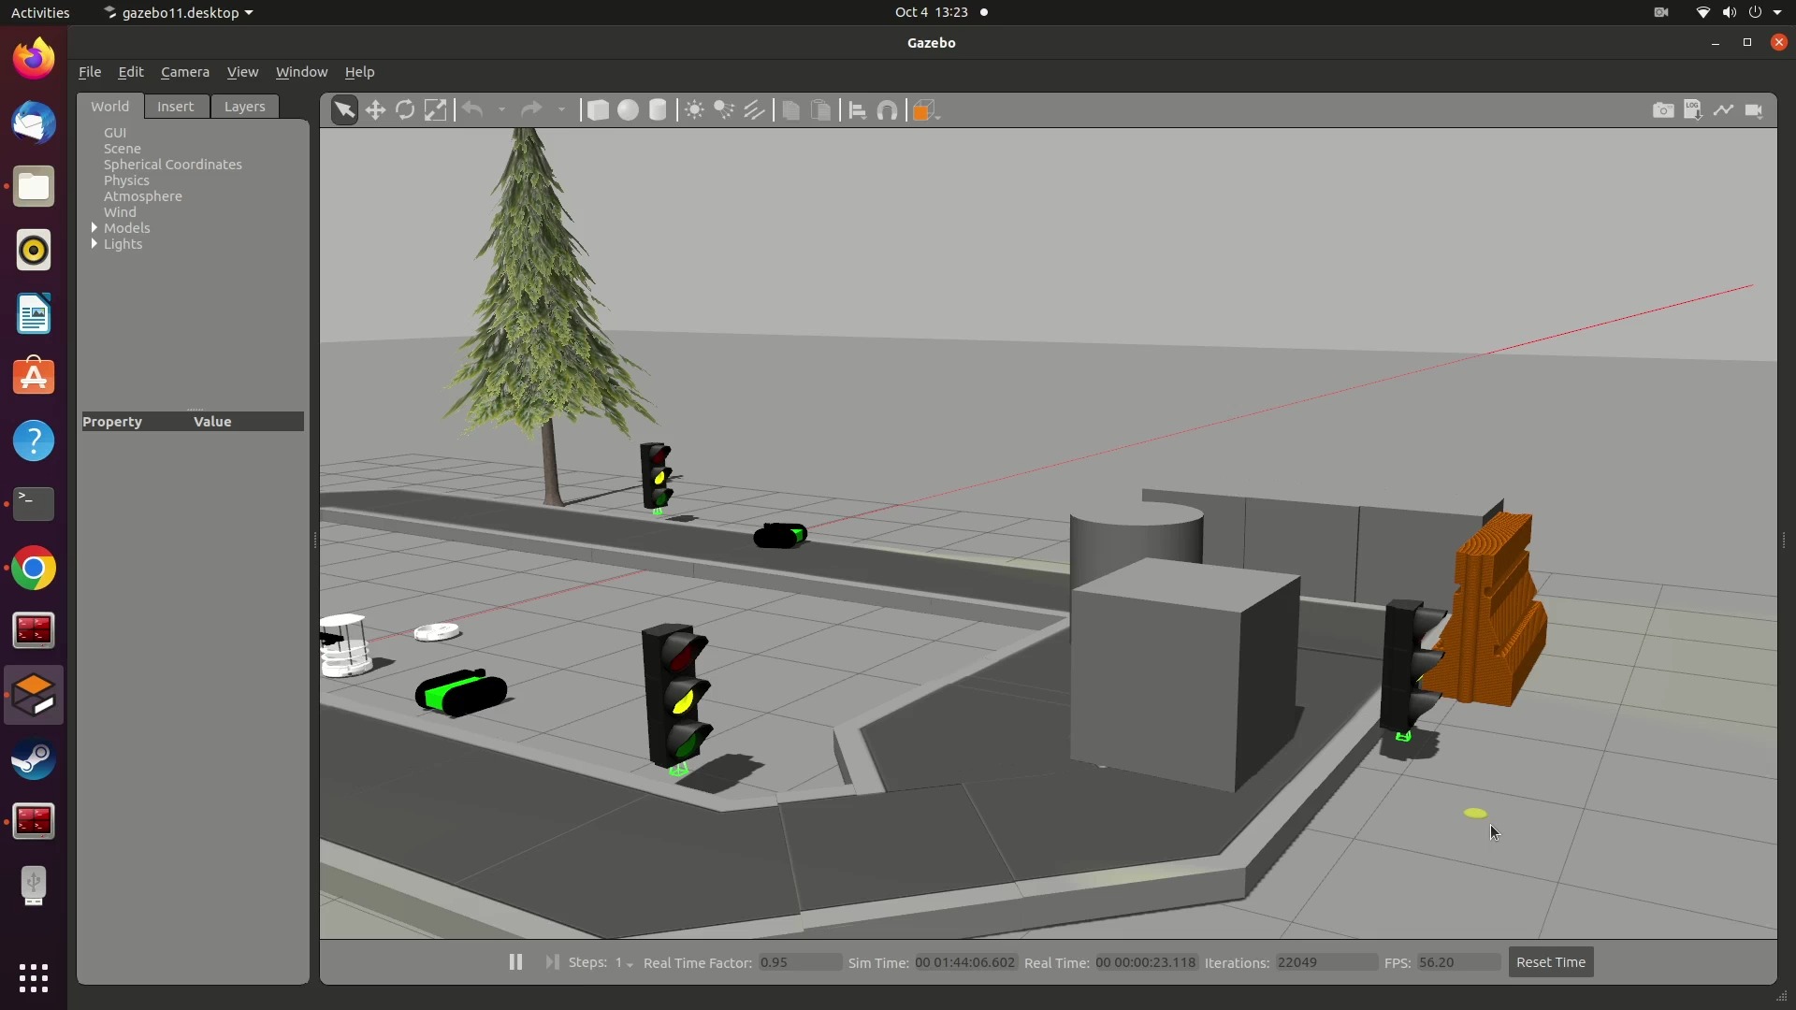Step the simulation forward one step
Screen dimensions: 1796x1010
pyautogui.click(x=552, y=961)
